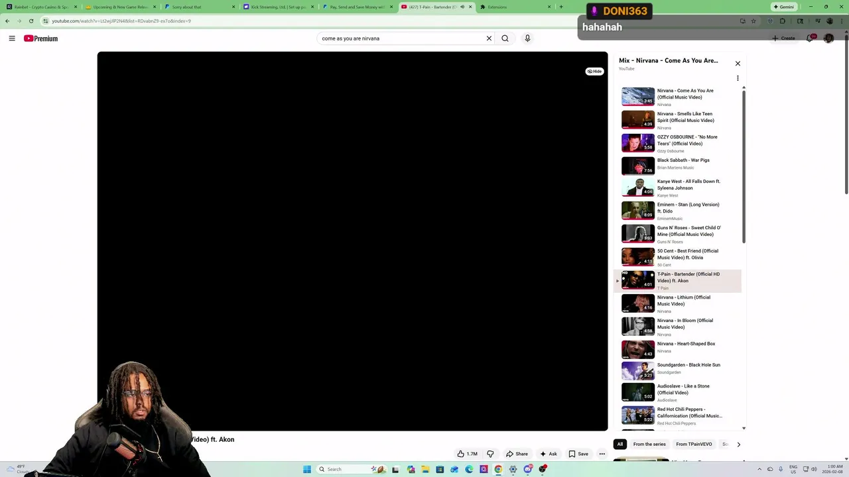Click inside the YouTube search field
The image size is (849, 477).
401,38
